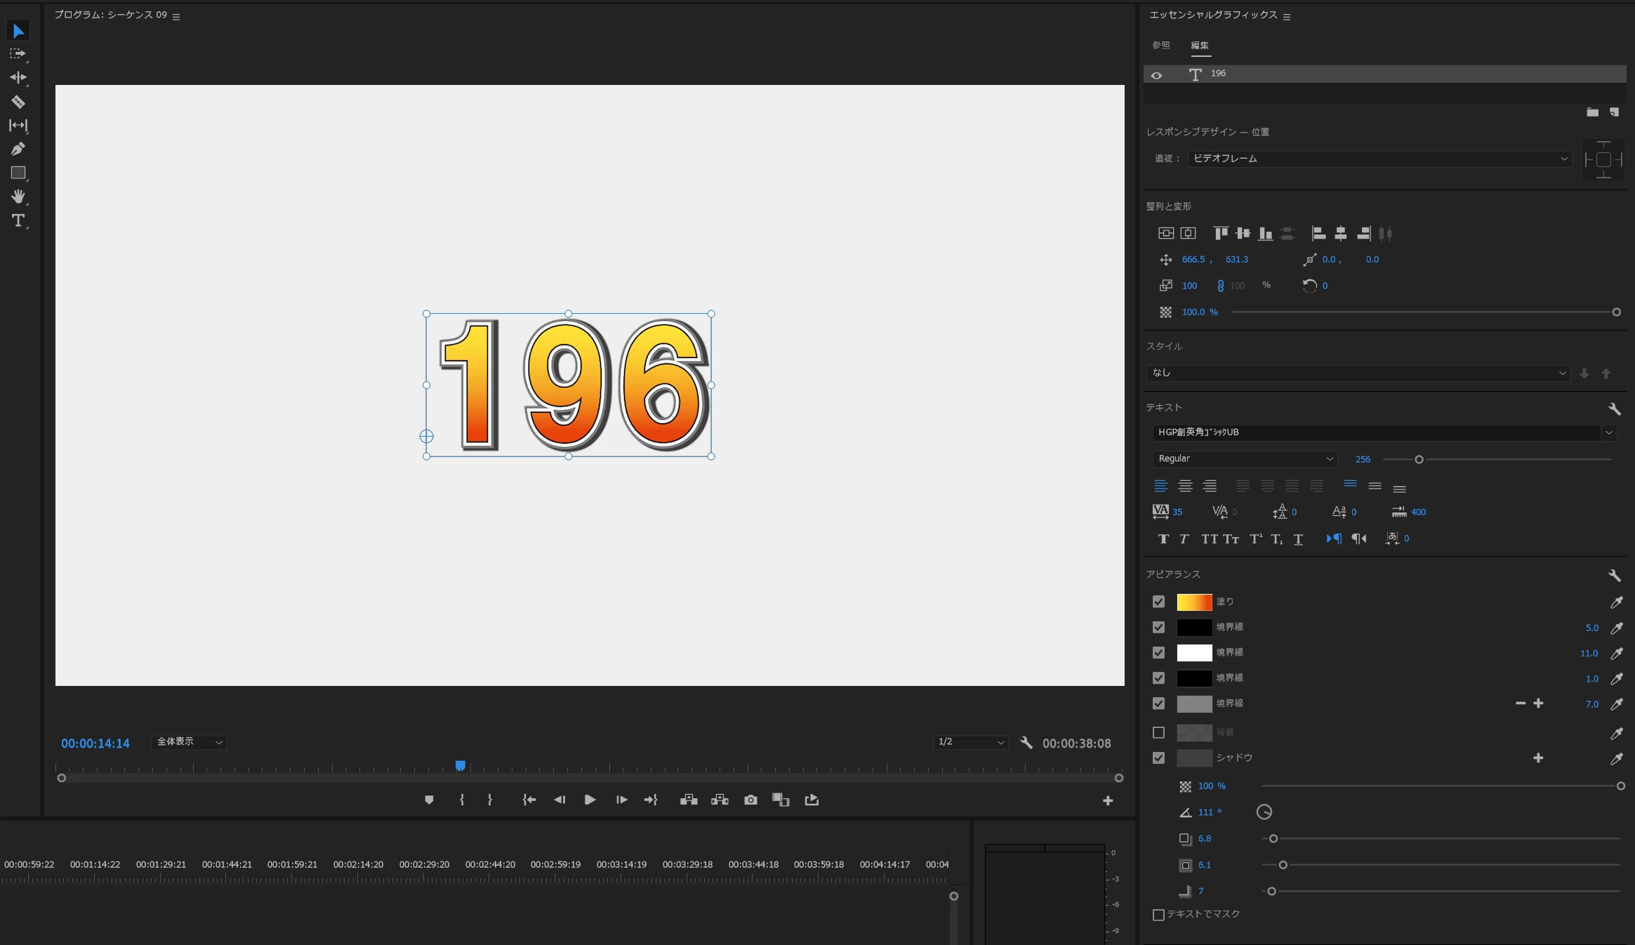Select the Pen tool

click(x=18, y=149)
